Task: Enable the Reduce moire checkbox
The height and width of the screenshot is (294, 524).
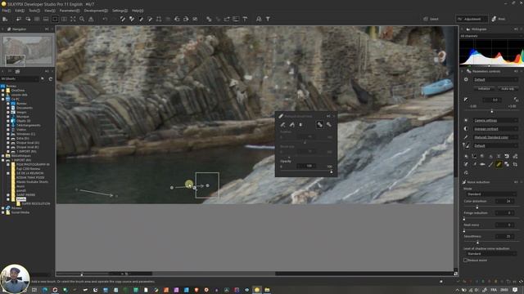Action: point(465,260)
